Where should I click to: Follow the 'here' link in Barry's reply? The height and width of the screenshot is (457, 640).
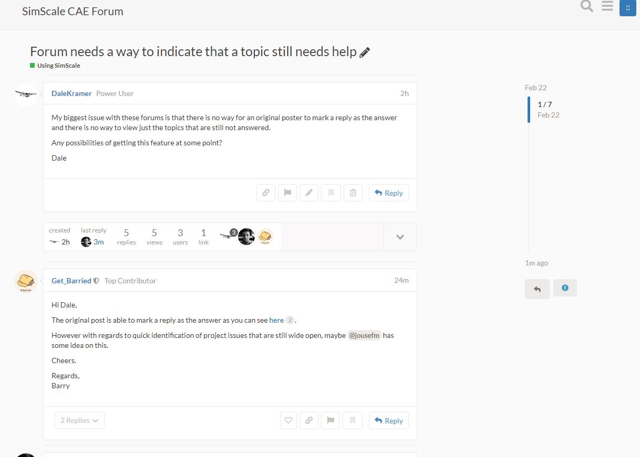point(276,320)
